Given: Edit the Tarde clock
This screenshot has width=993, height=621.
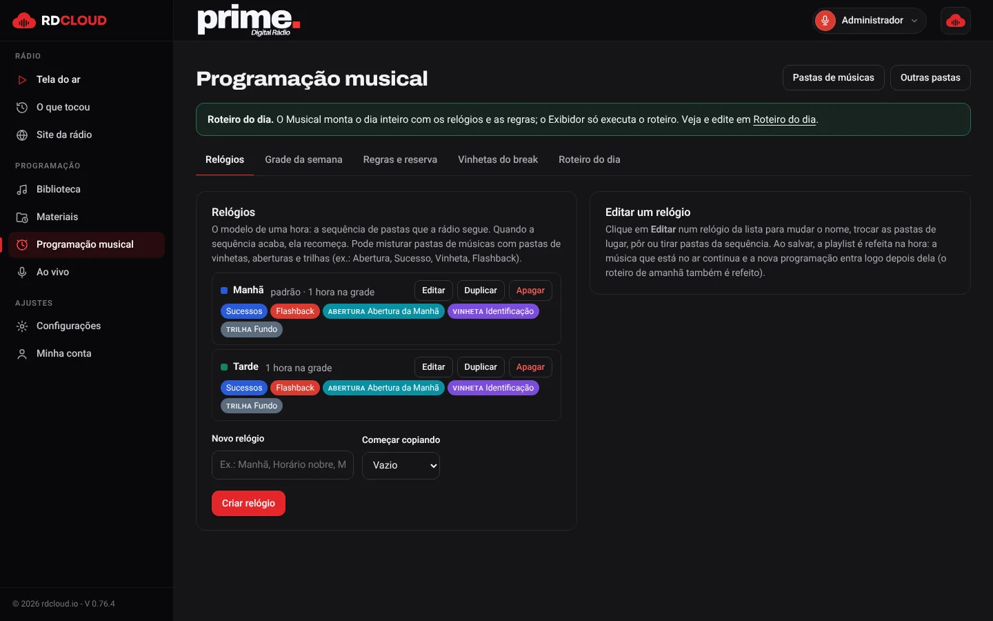Looking at the screenshot, I should pyautogui.click(x=434, y=367).
